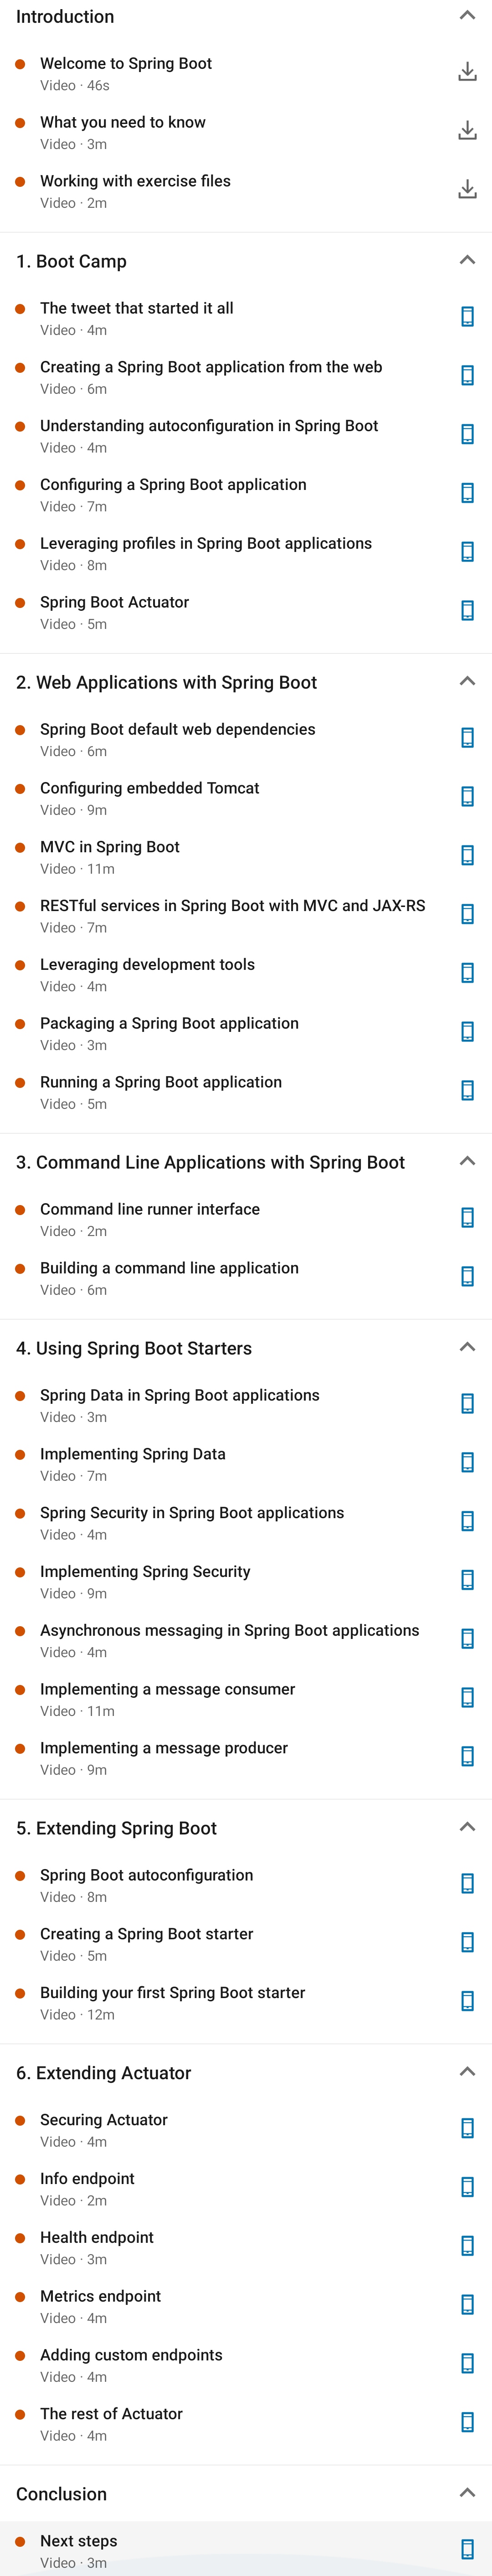Tap phone icon for Configuring a Spring Boot application
The width and height of the screenshot is (492, 2576).
[x=467, y=493]
